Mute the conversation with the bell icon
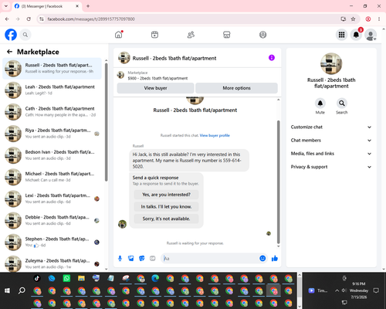 pyautogui.click(x=320, y=104)
